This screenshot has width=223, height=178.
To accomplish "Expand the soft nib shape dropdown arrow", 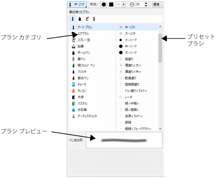I will pos(124,4).
